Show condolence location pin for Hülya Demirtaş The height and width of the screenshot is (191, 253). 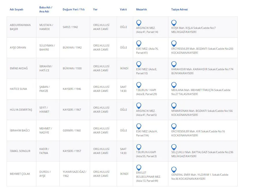[x=174, y=105]
